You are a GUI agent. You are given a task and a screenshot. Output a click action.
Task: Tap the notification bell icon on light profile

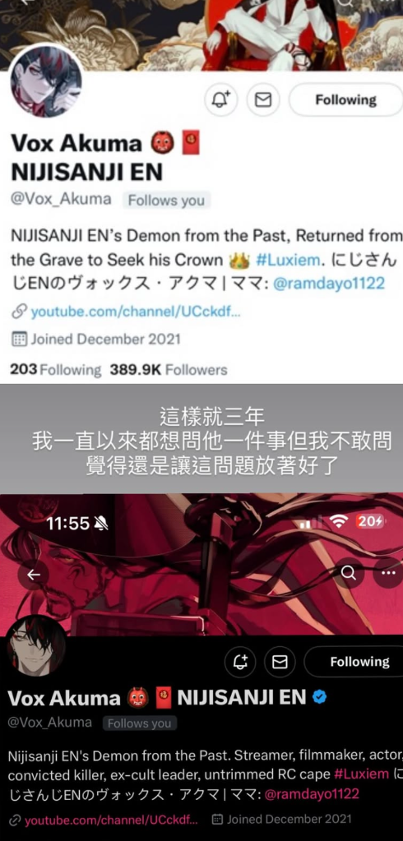coord(220,99)
